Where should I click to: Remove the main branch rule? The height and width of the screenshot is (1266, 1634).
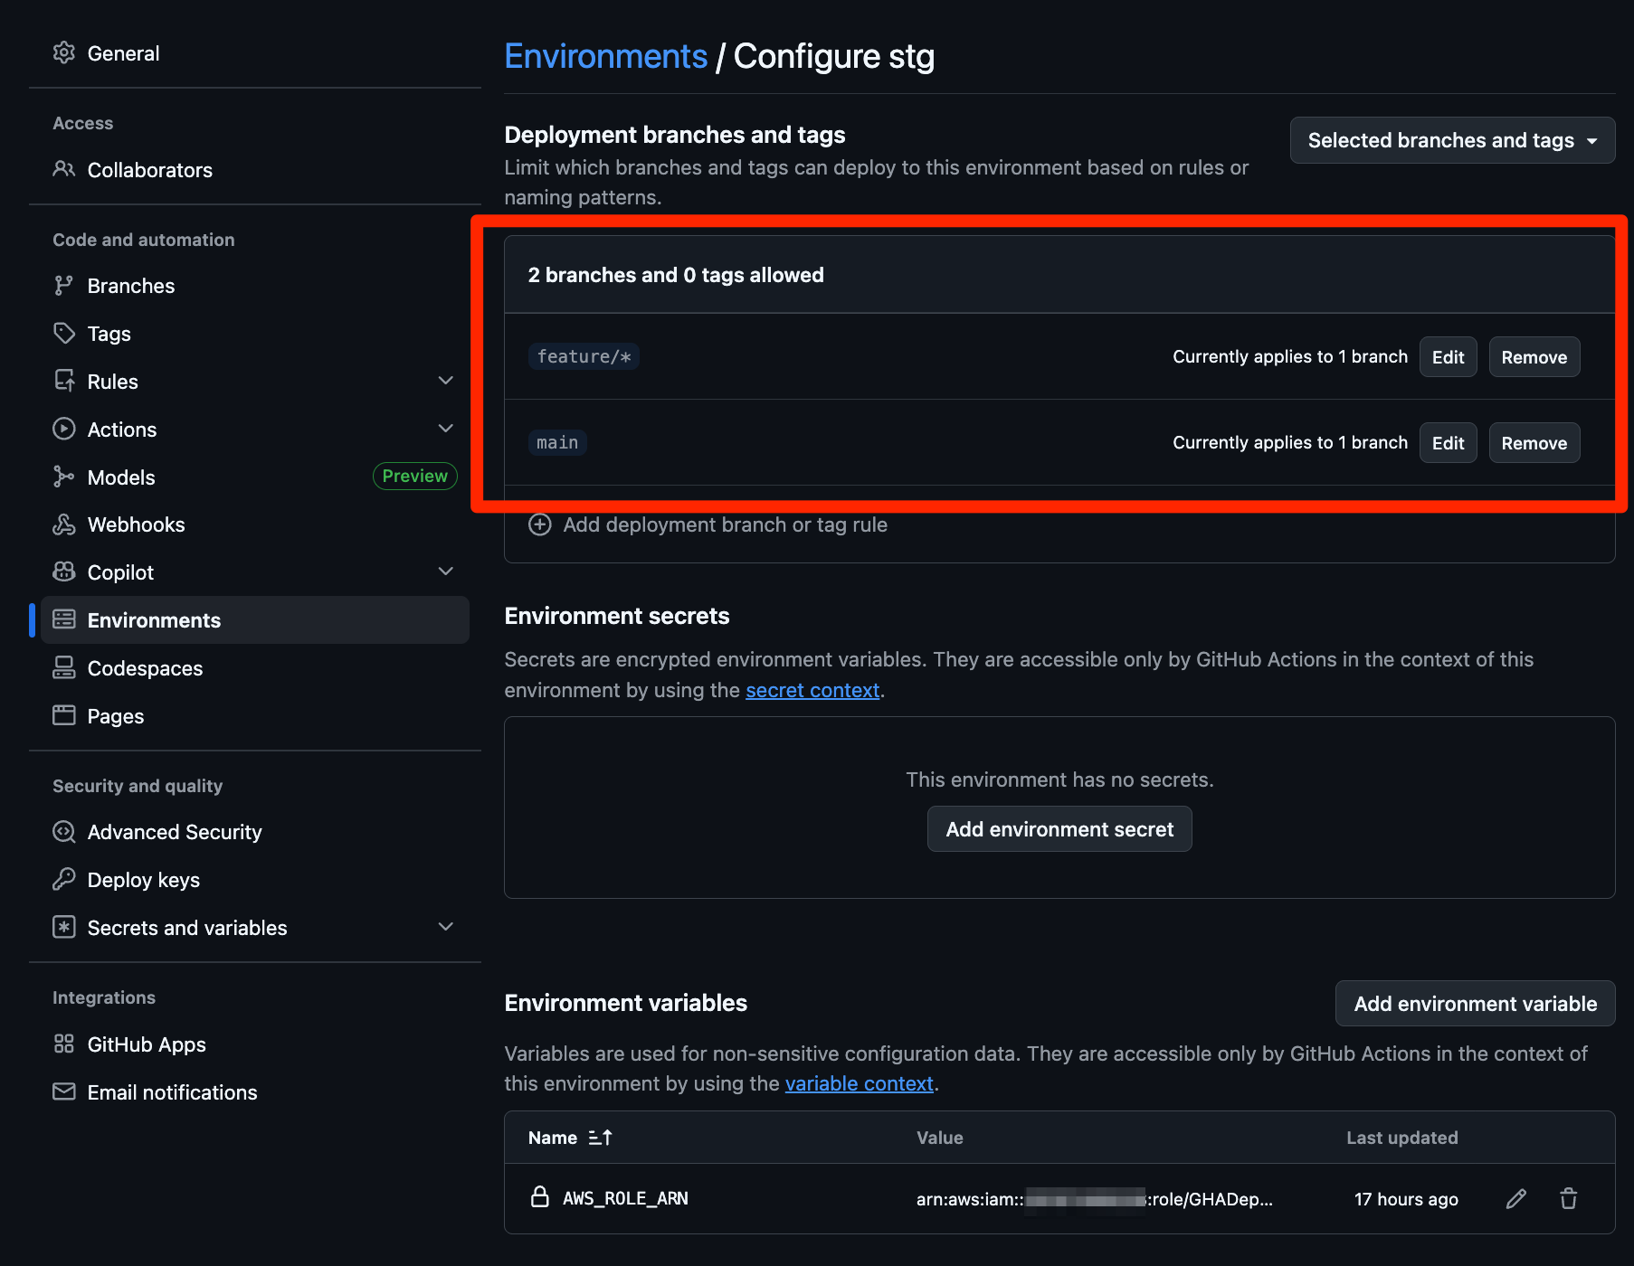1534,443
